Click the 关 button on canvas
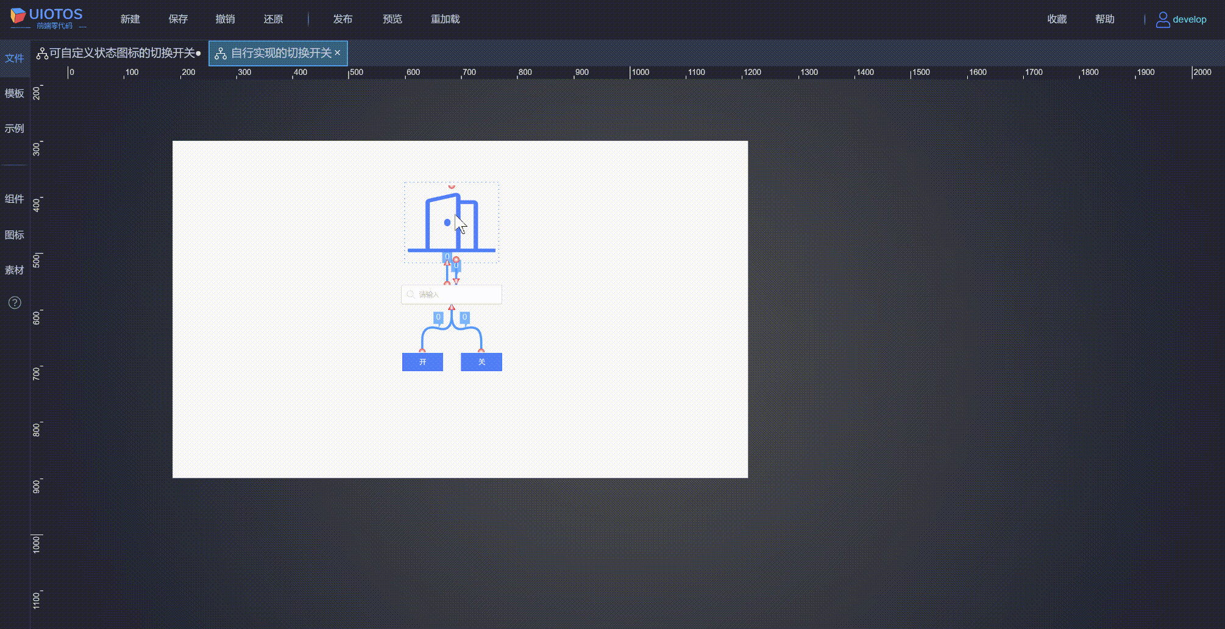Image resolution: width=1225 pixels, height=629 pixels. pos(481,362)
